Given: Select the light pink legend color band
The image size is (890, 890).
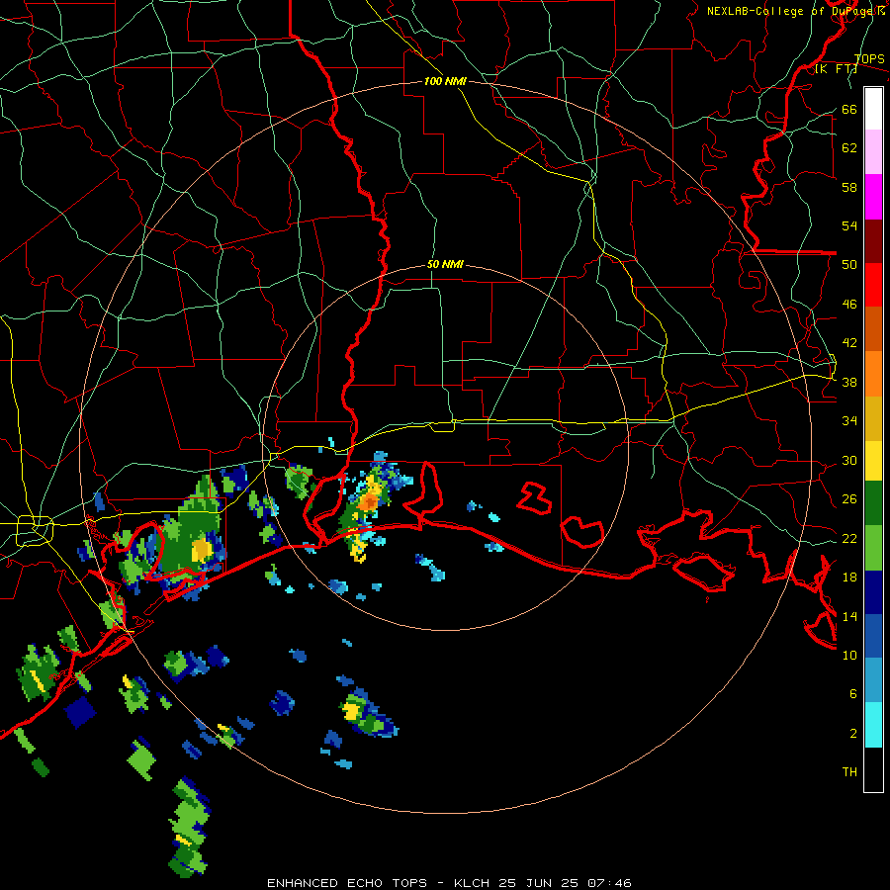Looking at the screenshot, I should pos(873,151).
